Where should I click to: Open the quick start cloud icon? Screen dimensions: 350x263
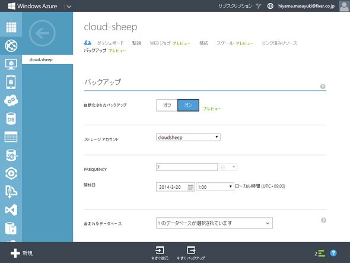pos(88,43)
